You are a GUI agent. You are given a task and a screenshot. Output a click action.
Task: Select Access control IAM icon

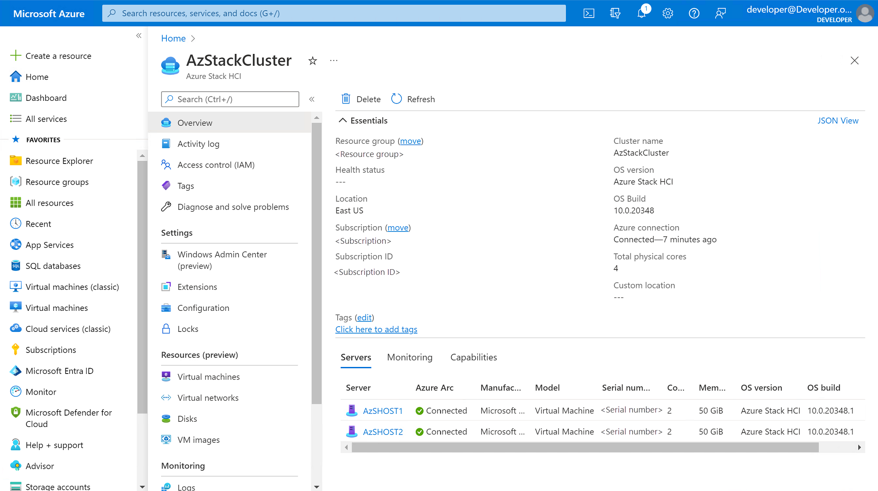click(x=166, y=164)
